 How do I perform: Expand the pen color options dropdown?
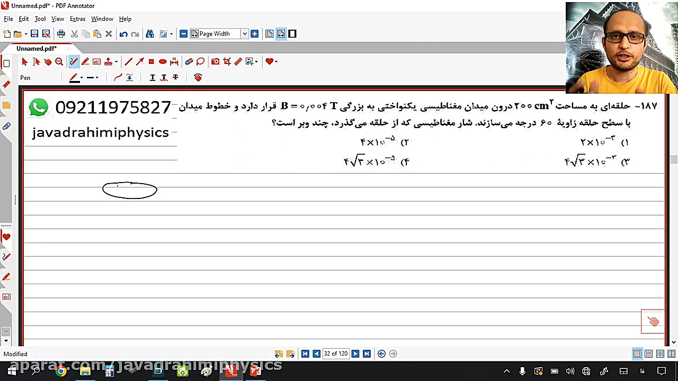pos(81,78)
